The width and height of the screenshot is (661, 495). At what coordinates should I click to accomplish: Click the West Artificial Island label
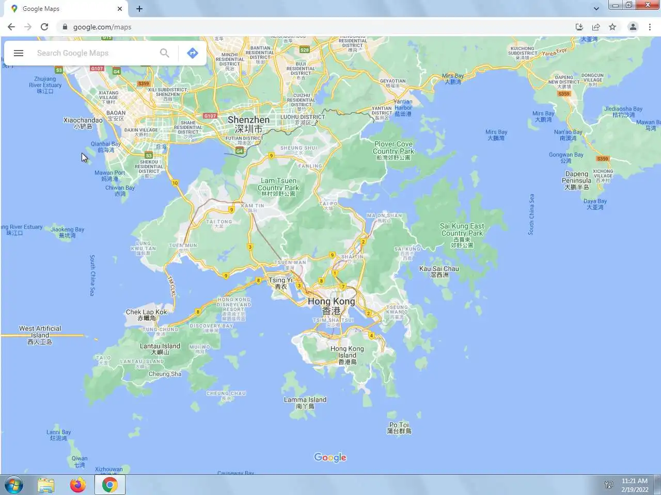(x=40, y=335)
